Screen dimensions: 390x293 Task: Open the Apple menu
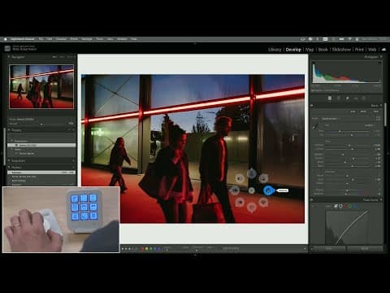[x=5, y=39]
